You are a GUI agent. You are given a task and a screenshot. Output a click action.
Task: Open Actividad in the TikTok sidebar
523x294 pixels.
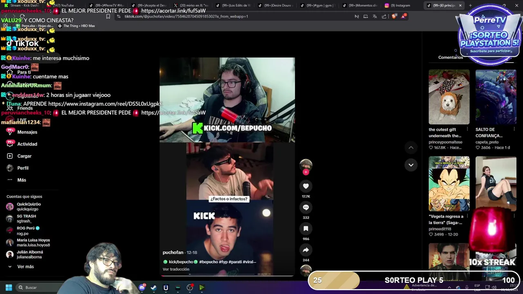pos(22,144)
